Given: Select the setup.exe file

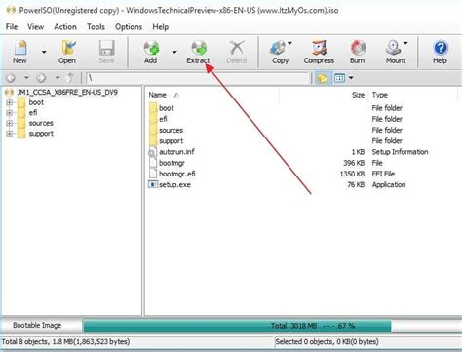Looking at the screenshot, I should [174, 185].
